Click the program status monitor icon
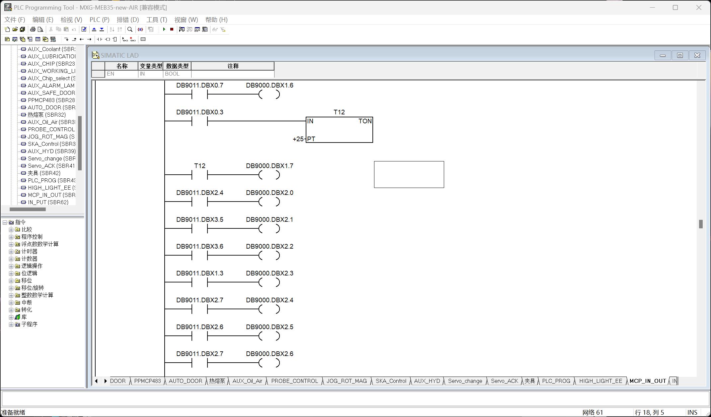 click(182, 30)
